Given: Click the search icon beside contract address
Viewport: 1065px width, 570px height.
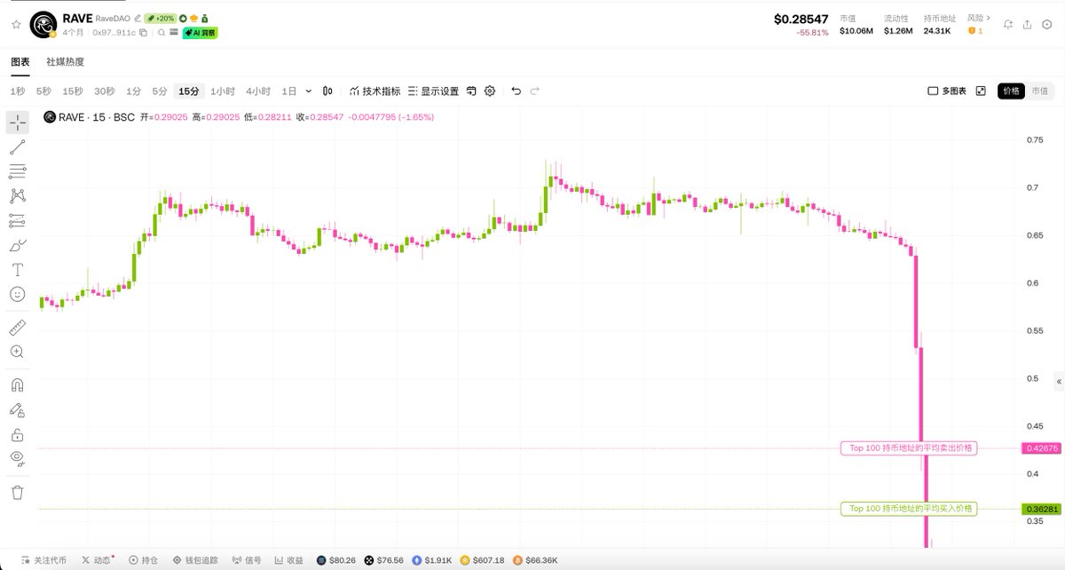Looking at the screenshot, I should point(162,33).
